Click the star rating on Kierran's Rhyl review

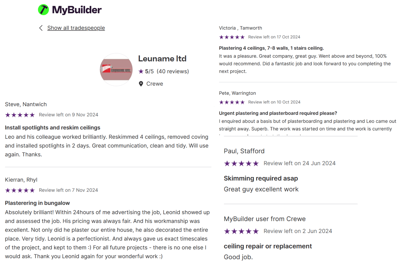coord(20,190)
